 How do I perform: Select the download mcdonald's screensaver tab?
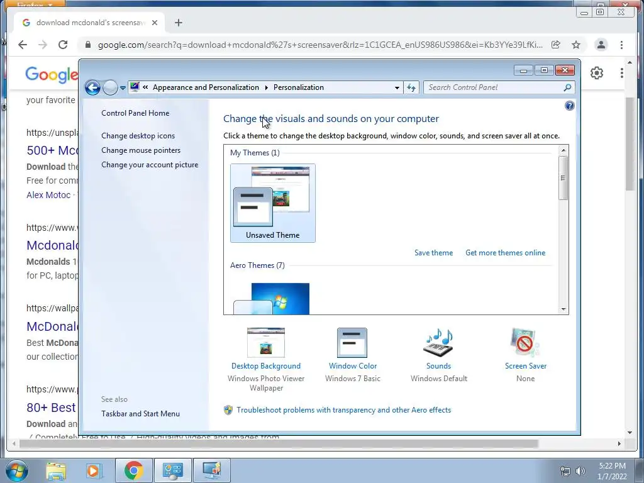(x=89, y=23)
